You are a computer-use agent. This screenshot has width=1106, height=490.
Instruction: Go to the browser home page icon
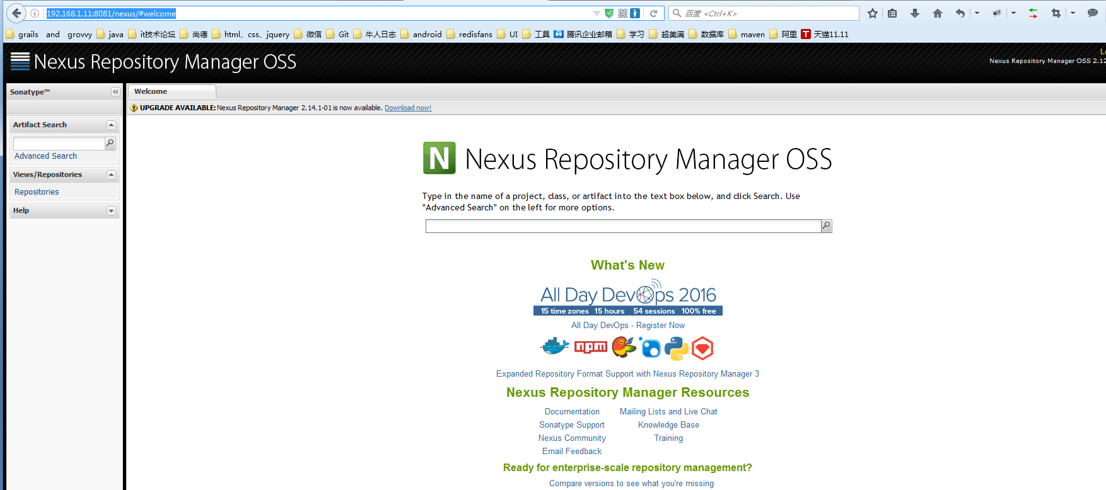click(x=938, y=13)
